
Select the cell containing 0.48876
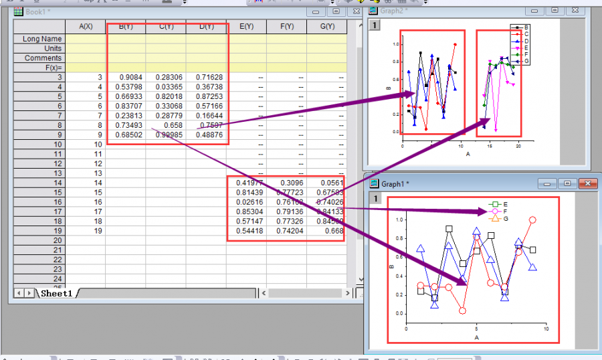(206, 135)
